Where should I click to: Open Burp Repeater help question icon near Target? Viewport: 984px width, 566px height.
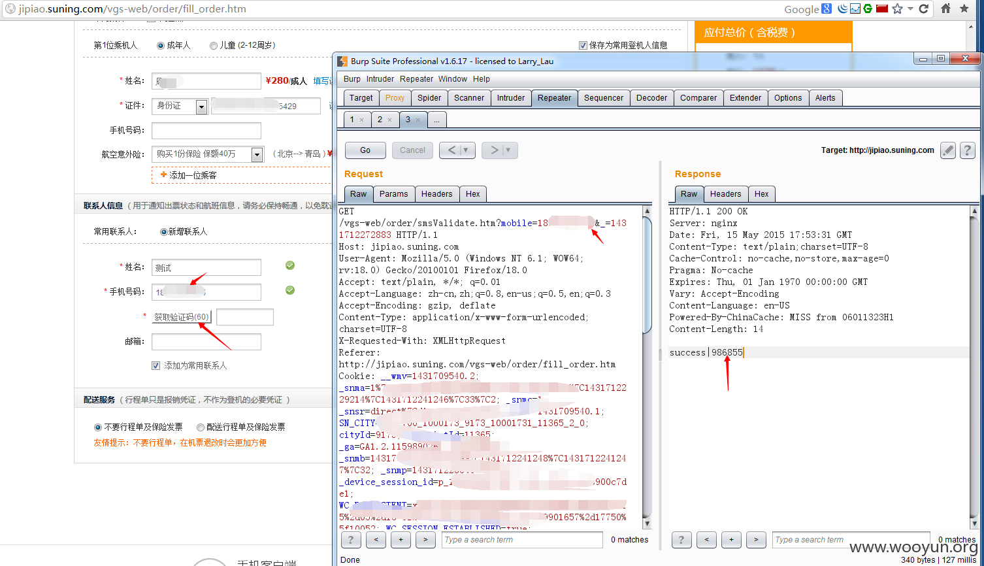click(x=968, y=150)
